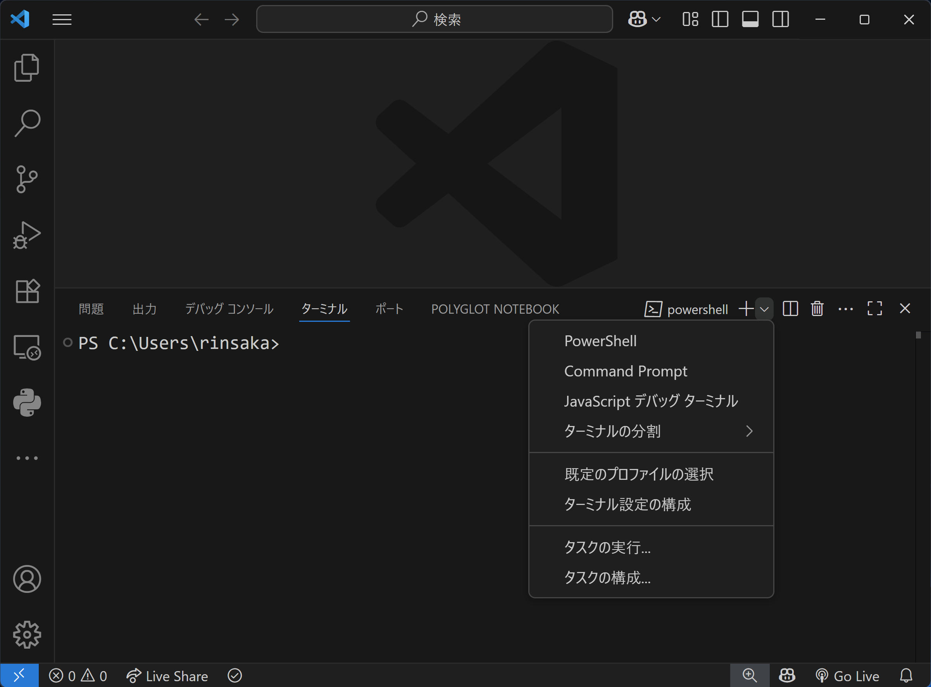Viewport: 931px width, 687px height.
Task: Expand the Copilot dropdown chevron in title bar
Action: [656, 19]
